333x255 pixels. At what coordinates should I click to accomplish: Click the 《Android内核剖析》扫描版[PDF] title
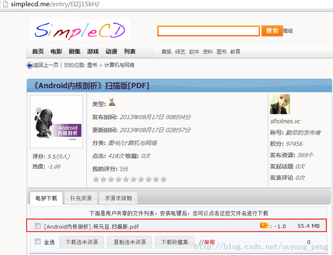tap(91, 86)
